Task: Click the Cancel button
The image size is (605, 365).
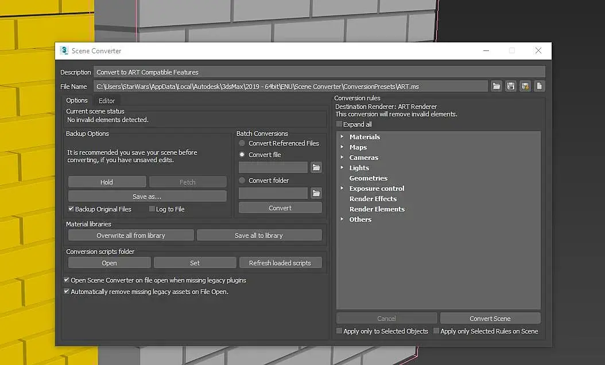Action: [387, 319]
